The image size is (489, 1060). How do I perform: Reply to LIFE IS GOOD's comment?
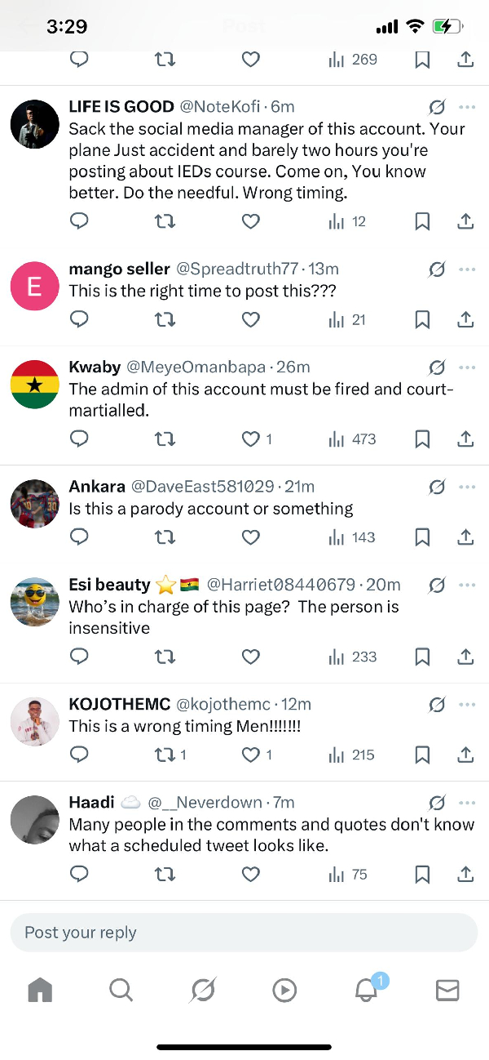coord(79,220)
